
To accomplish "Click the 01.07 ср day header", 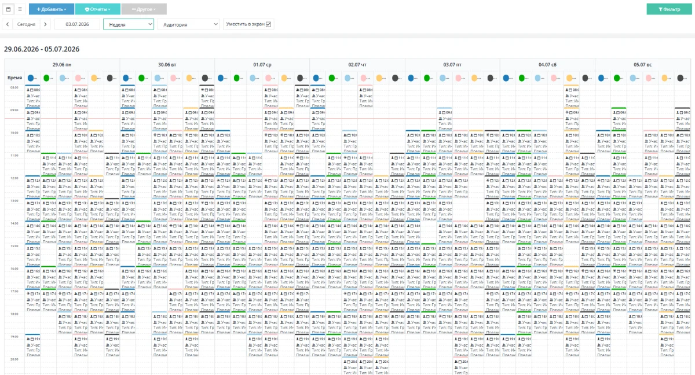I will click(262, 65).
